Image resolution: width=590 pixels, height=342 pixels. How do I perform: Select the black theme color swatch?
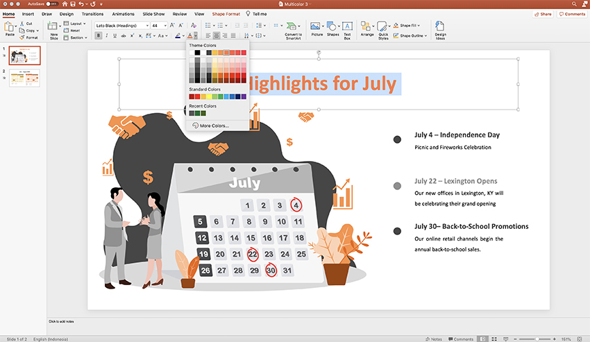197,52
